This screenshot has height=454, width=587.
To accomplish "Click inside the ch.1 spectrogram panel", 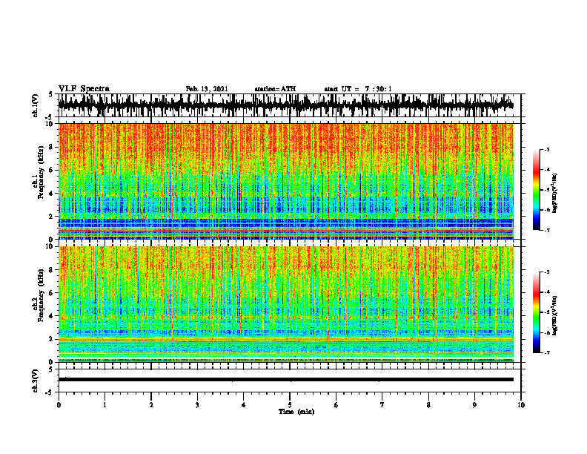I will click(x=285, y=181).
